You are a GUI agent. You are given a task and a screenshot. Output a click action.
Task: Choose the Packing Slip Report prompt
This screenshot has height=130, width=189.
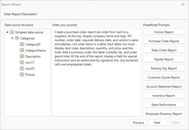click(164, 68)
